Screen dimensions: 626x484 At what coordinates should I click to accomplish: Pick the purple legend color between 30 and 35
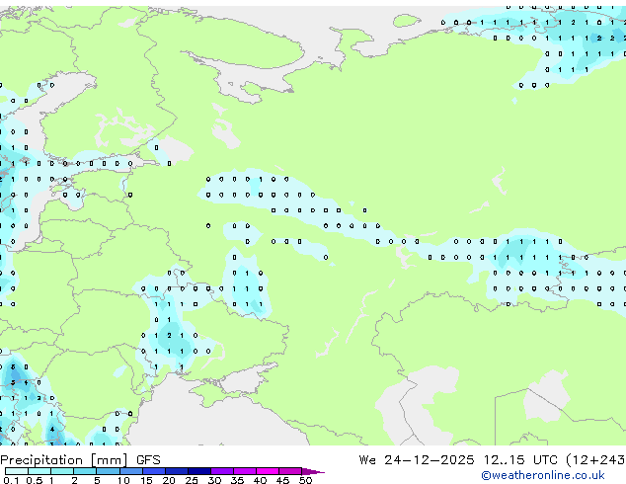pos(222,471)
